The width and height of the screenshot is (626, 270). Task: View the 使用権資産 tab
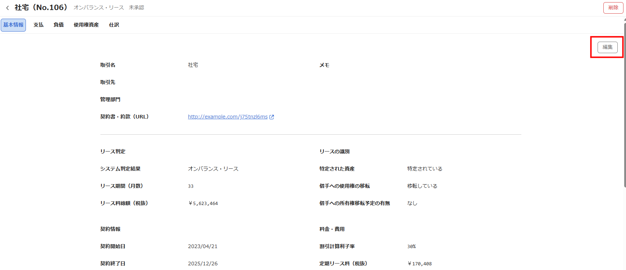click(x=86, y=25)
